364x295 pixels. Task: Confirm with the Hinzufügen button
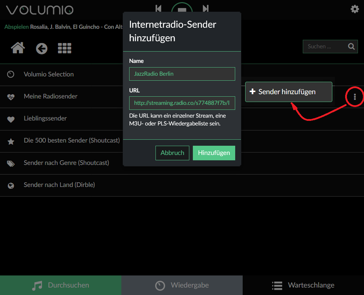click(214, 153)
